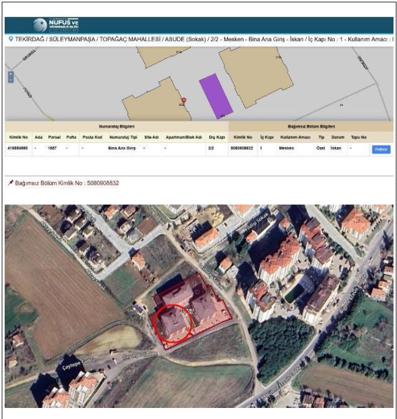Click the Nüfus ve Vatandaşlık logo
Image resolution: width=397 pixels, height=419 pixels.
tap(56, 25)
